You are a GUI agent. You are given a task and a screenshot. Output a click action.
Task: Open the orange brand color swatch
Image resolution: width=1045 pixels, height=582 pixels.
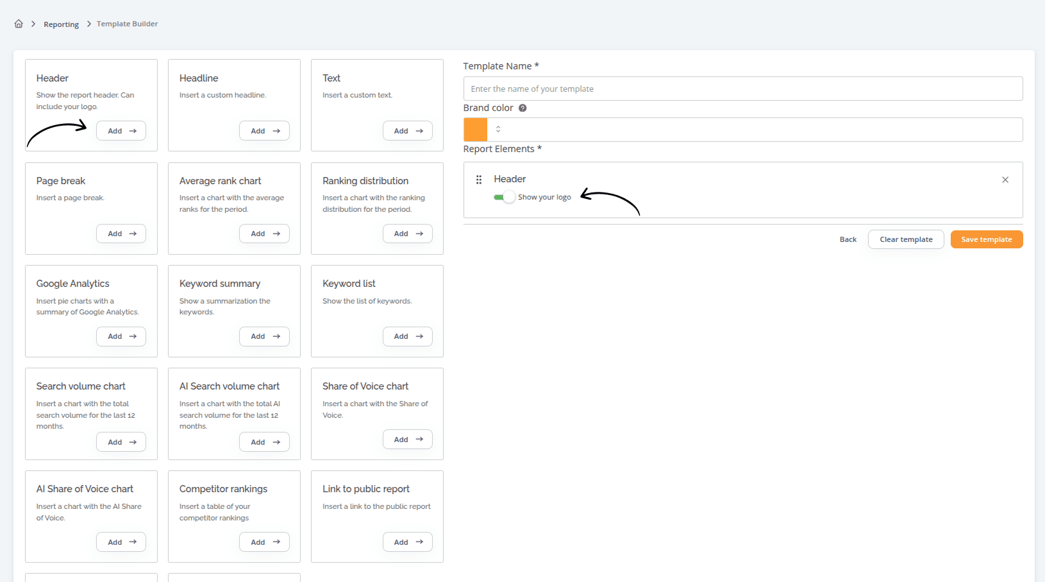(476, 130)
